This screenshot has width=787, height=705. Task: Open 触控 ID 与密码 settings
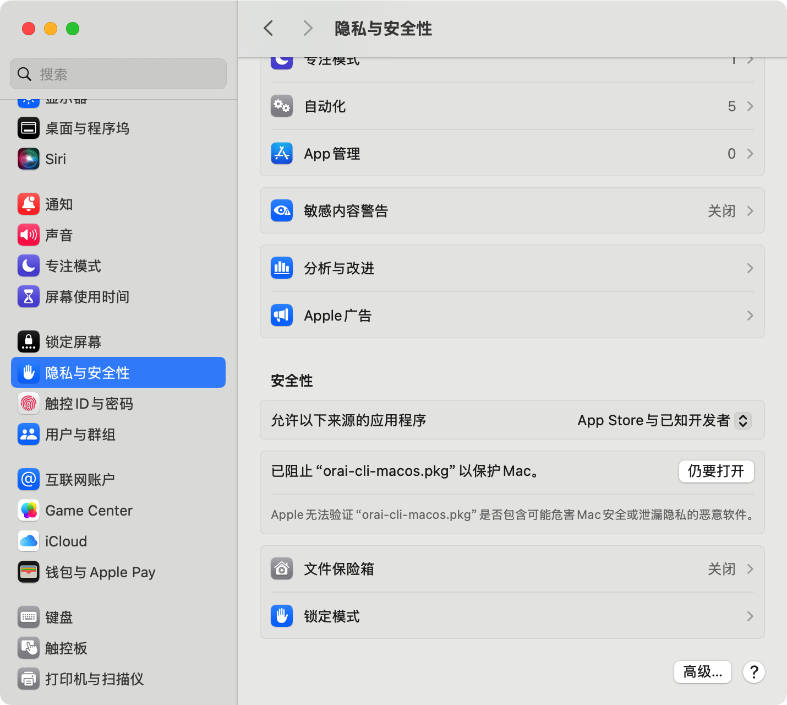90,404
